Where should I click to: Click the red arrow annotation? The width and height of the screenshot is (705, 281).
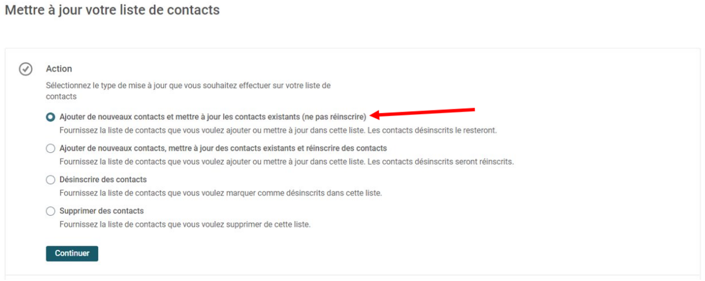(x=424, y=112)
